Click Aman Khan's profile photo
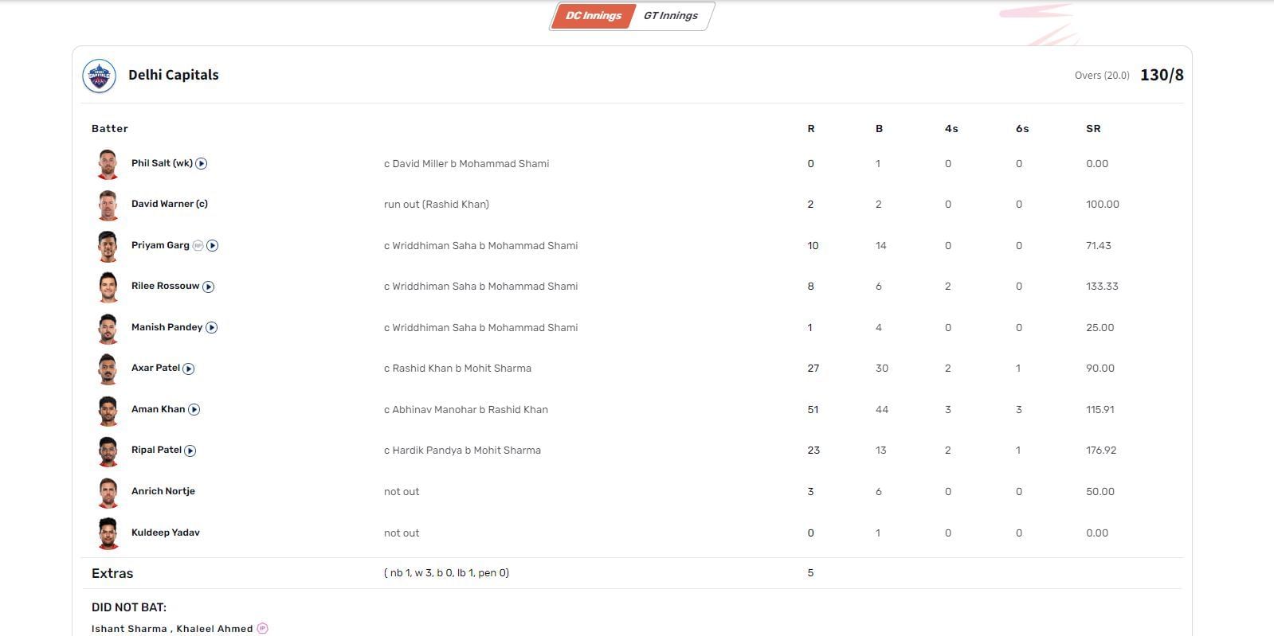Image resolution: width=1274 pixels, height=636 pixels. click(x=108, y=410)
